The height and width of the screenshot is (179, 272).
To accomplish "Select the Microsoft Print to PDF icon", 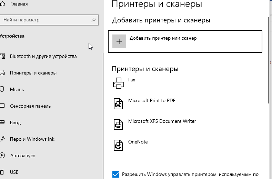I will pos(118,104).
